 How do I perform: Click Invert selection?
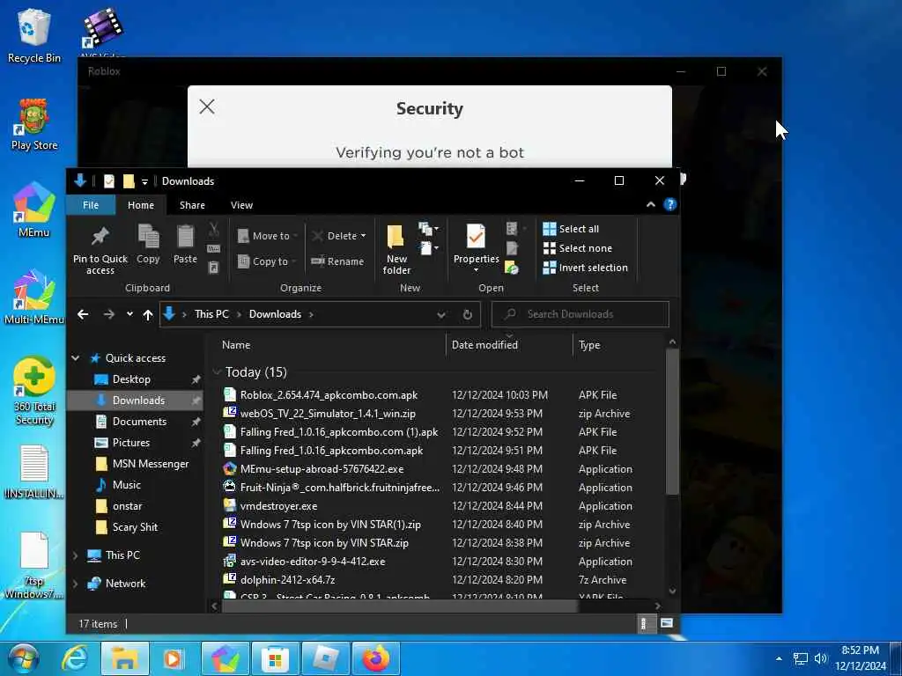(586, 268)
